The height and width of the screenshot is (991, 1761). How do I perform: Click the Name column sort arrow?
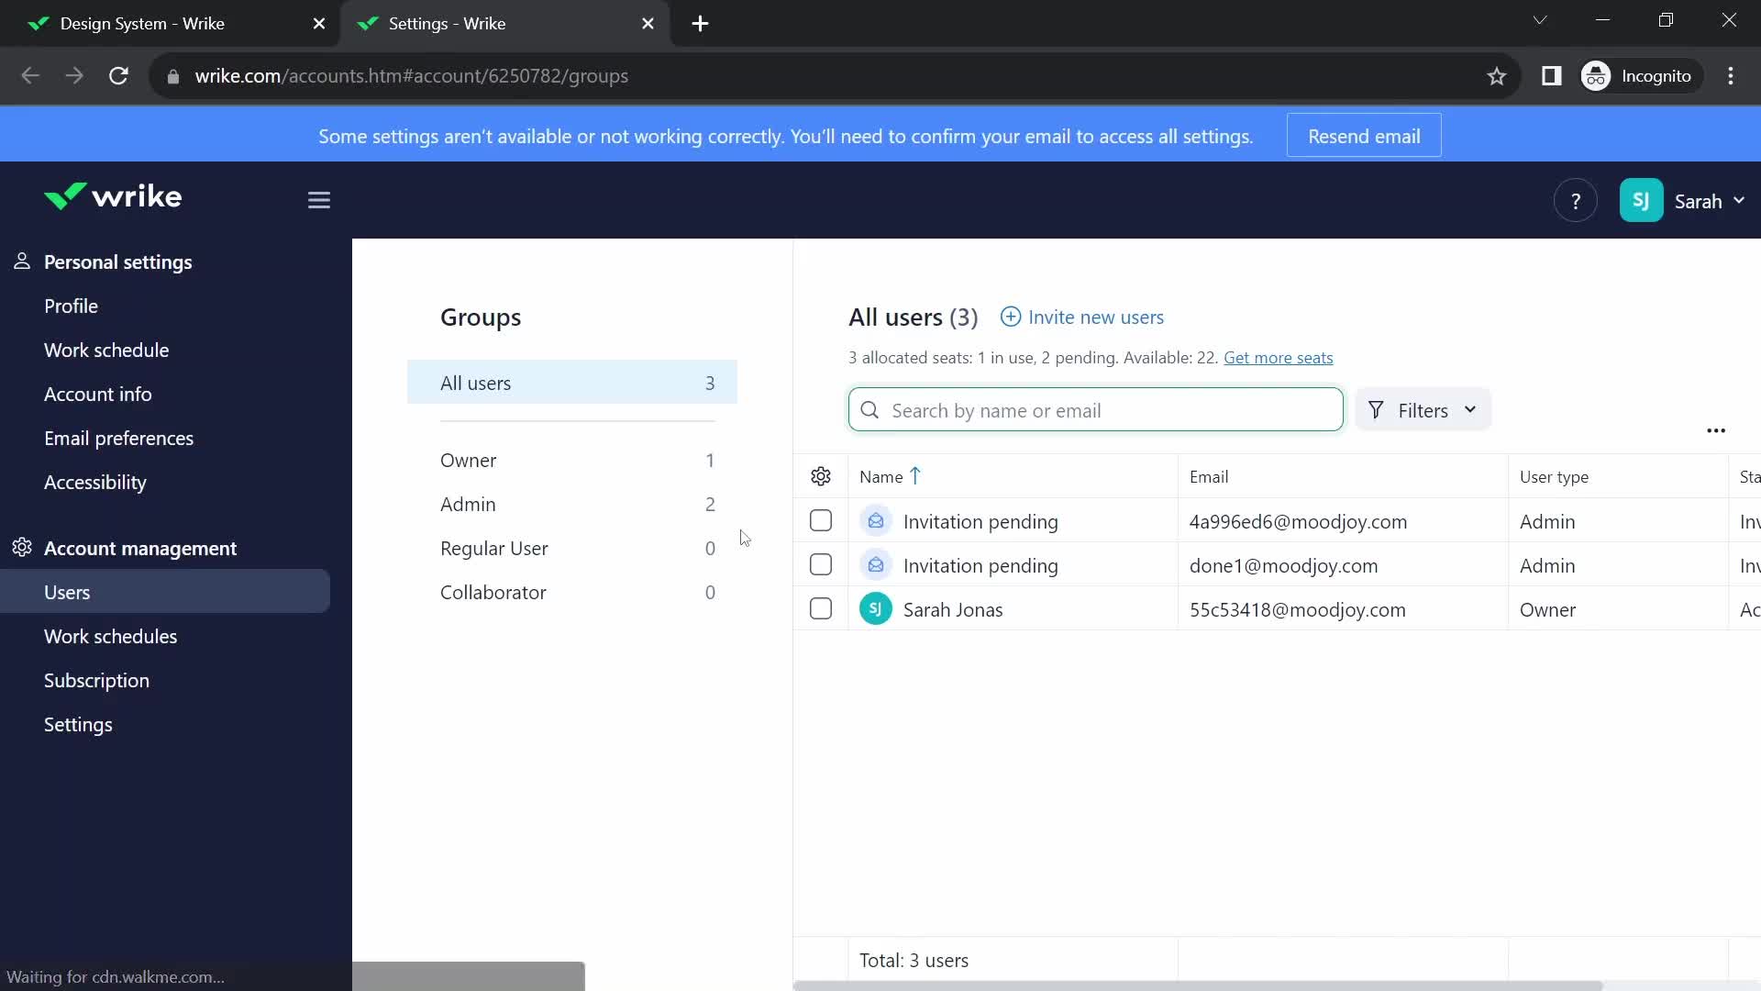(x=917, y=475)
